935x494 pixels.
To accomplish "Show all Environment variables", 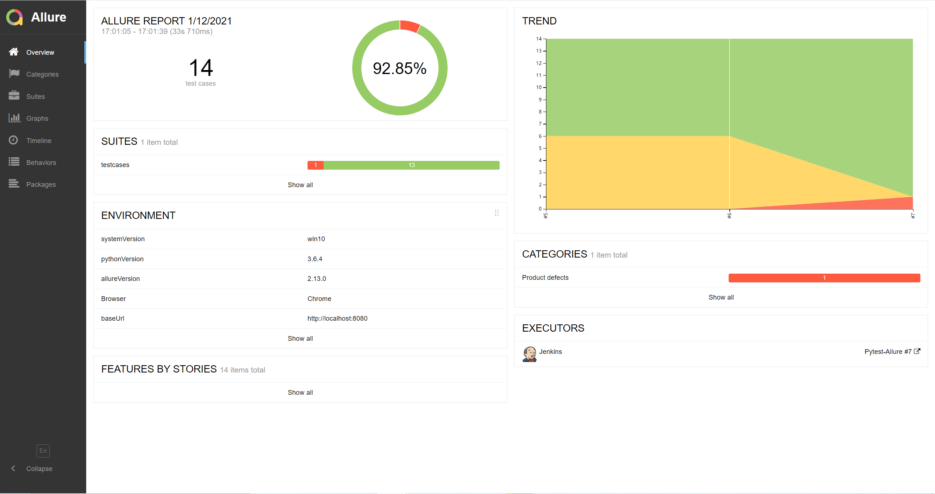I will [x=300, y=339].
